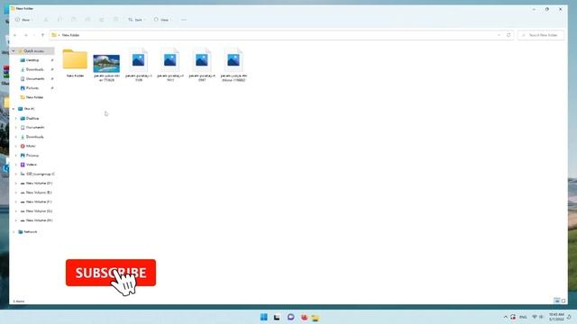Open New Volume (G:) drive

coord(36,211)
